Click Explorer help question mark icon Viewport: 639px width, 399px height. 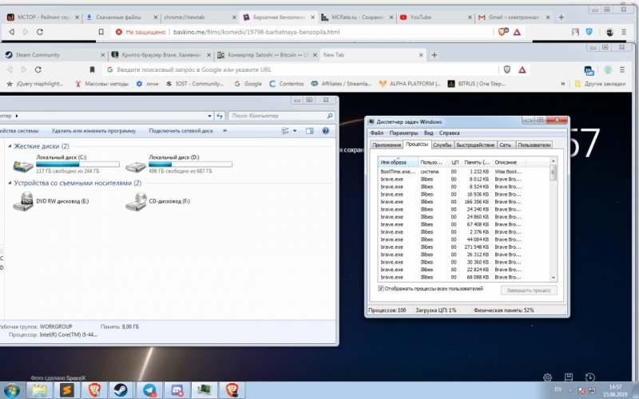325,131
